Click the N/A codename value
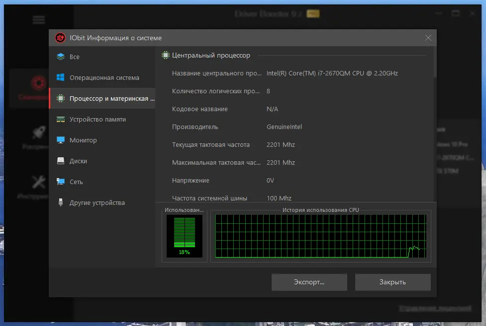The width and height of the screenshot is (486, 326). (x=273, y=109)
